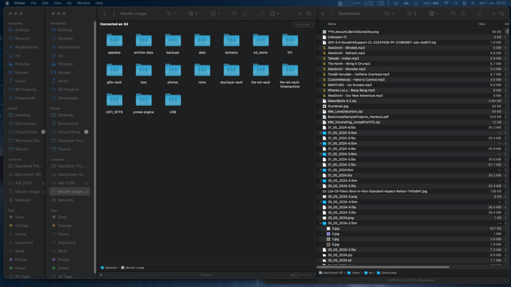Open the View menu
This screenshot has height=287, width=511.
click(x=57, y=3)
